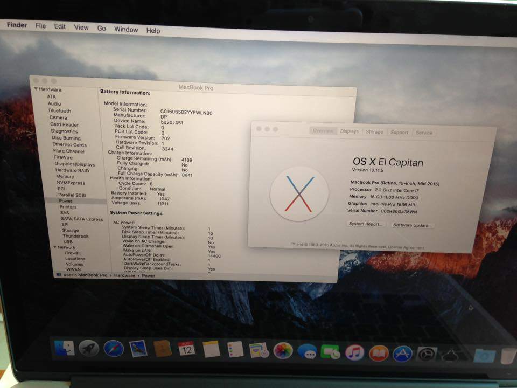The width and height of the screenshot is (517, 388).
Task: Open the File menu
Action: click(40, 26)
